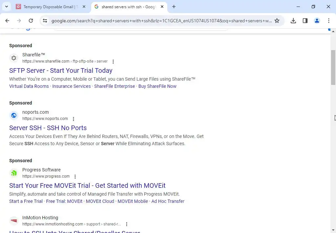Open the Progress Software ad options menu

pos(75,177)
